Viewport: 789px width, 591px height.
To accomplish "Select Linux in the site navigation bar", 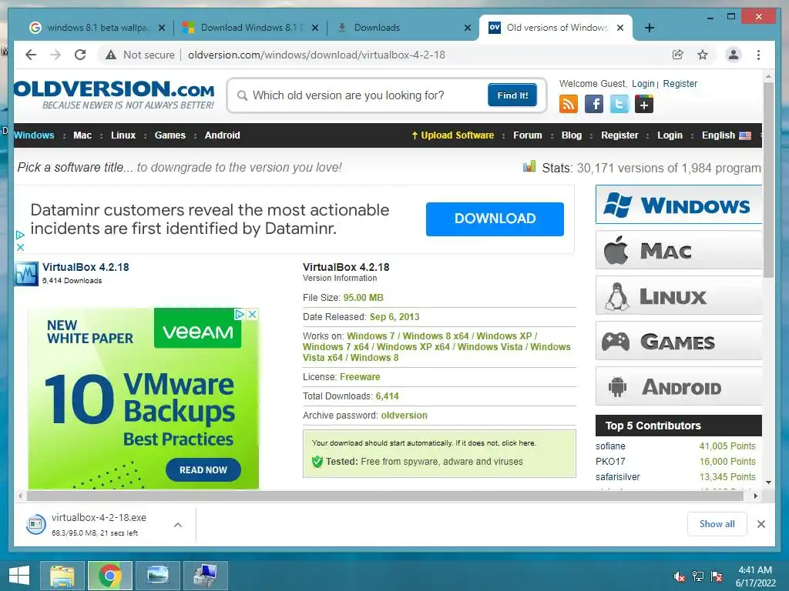I will [123, 135].
